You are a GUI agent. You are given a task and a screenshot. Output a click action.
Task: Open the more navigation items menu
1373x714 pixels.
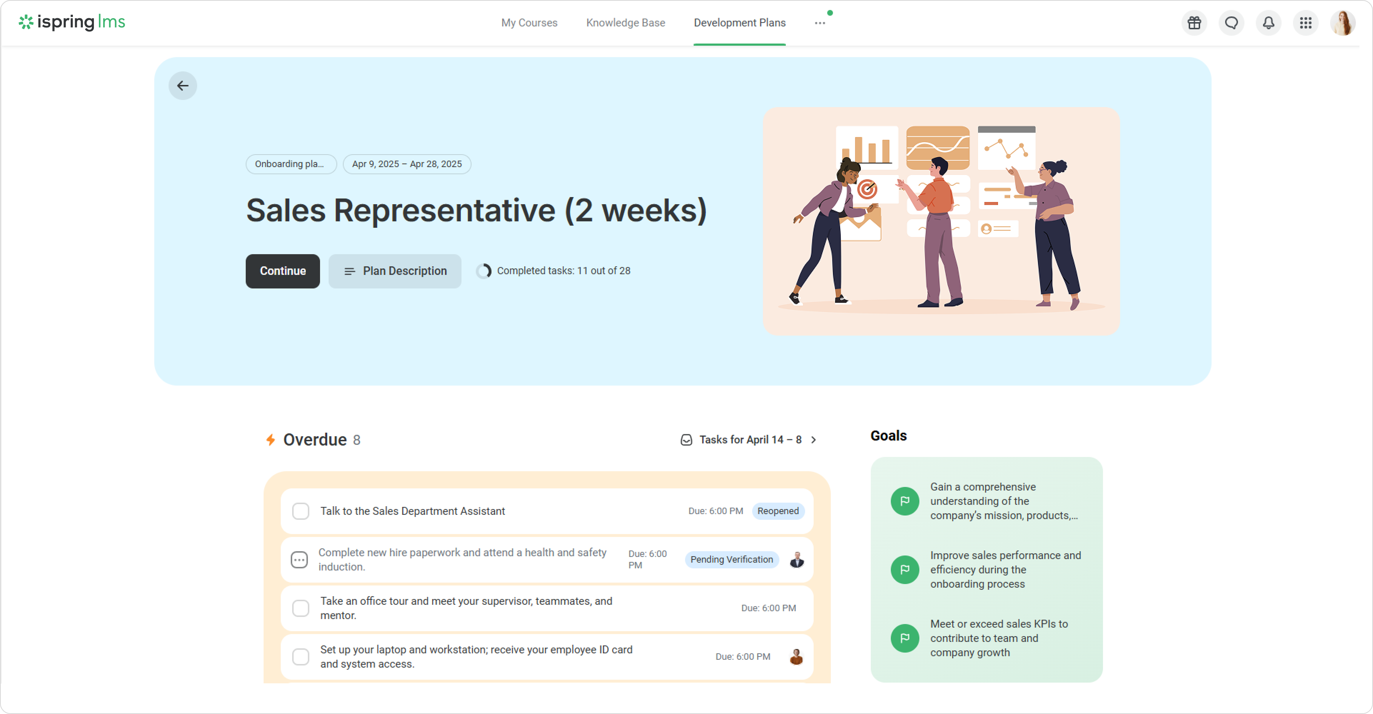click(x=820, y=23)
